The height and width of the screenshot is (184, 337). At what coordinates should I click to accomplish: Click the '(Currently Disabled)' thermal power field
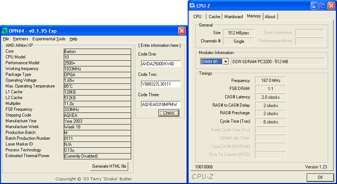[x=97, y=156]
